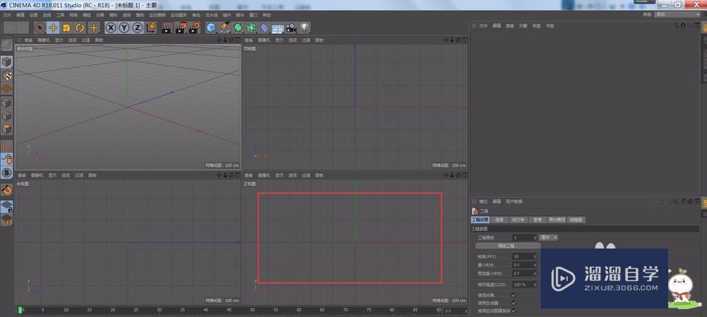707x317 pixels.
Task: Uncheck the 使用生成器 checkbox
Action: tap(514, 303)
